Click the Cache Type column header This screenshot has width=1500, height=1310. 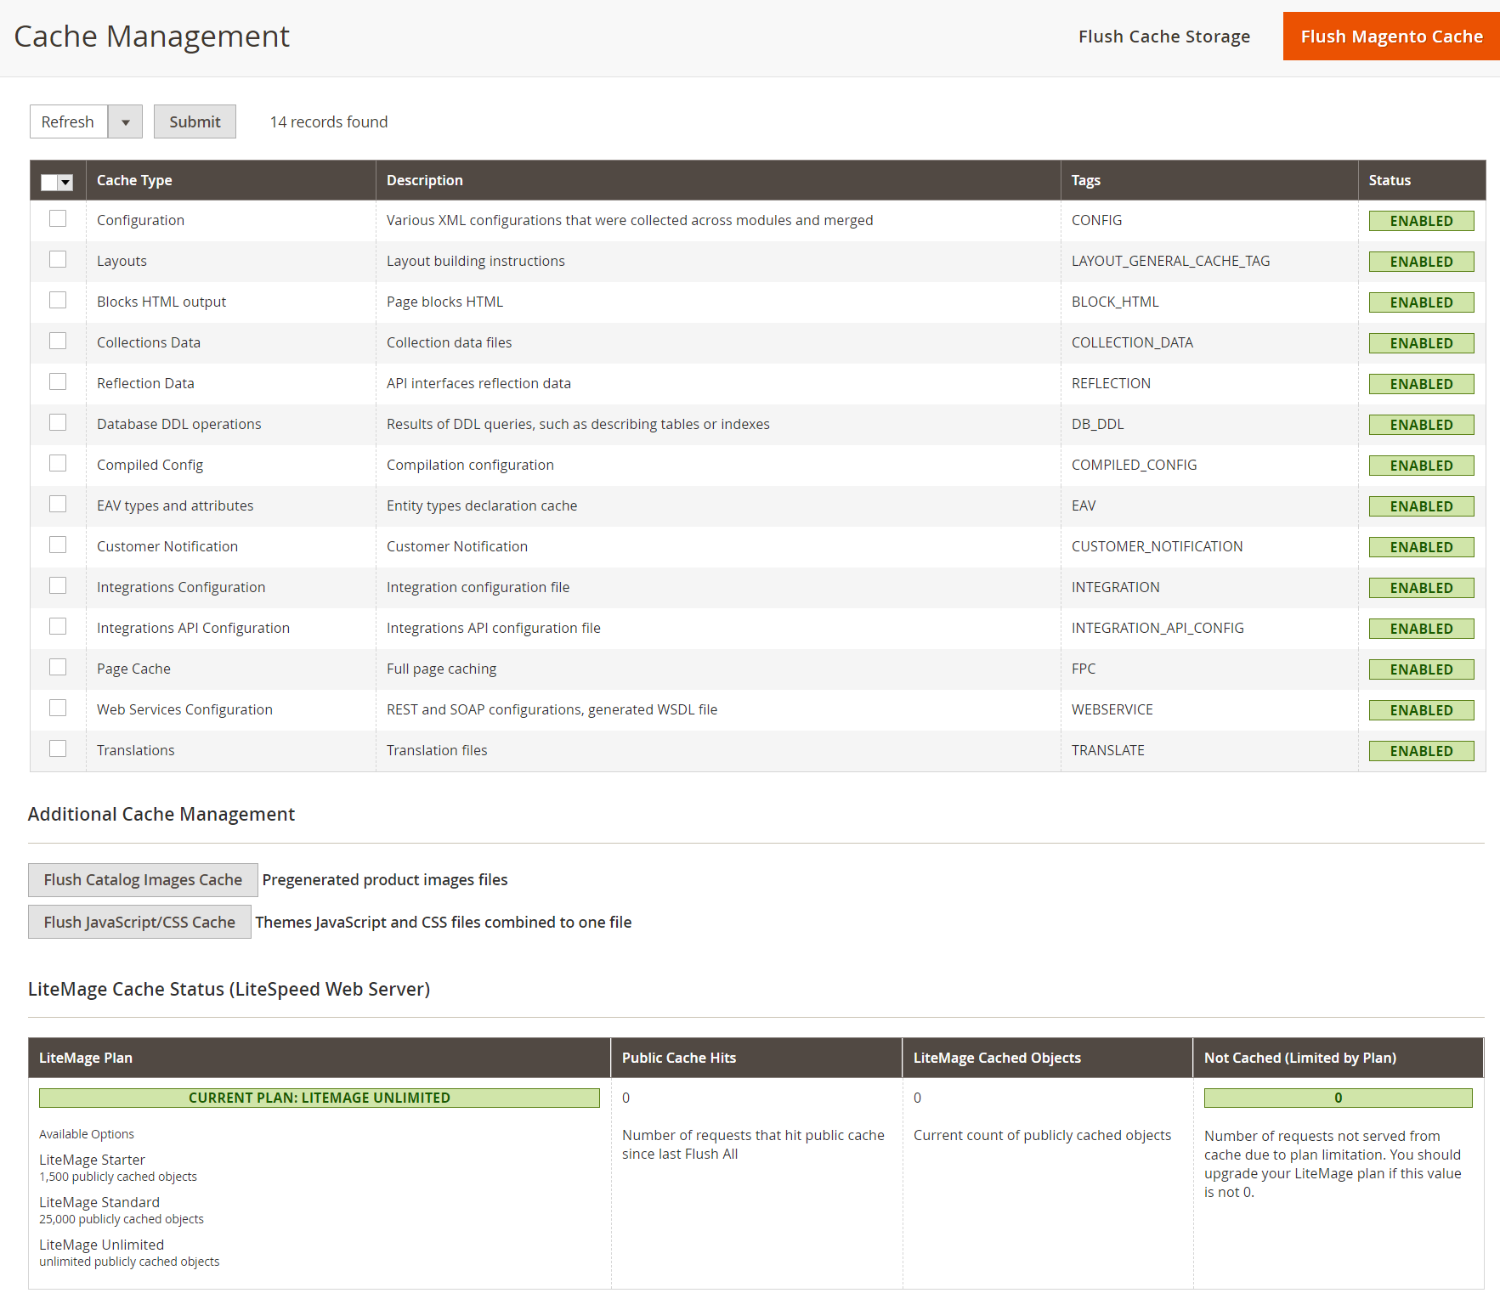(230, 180)
